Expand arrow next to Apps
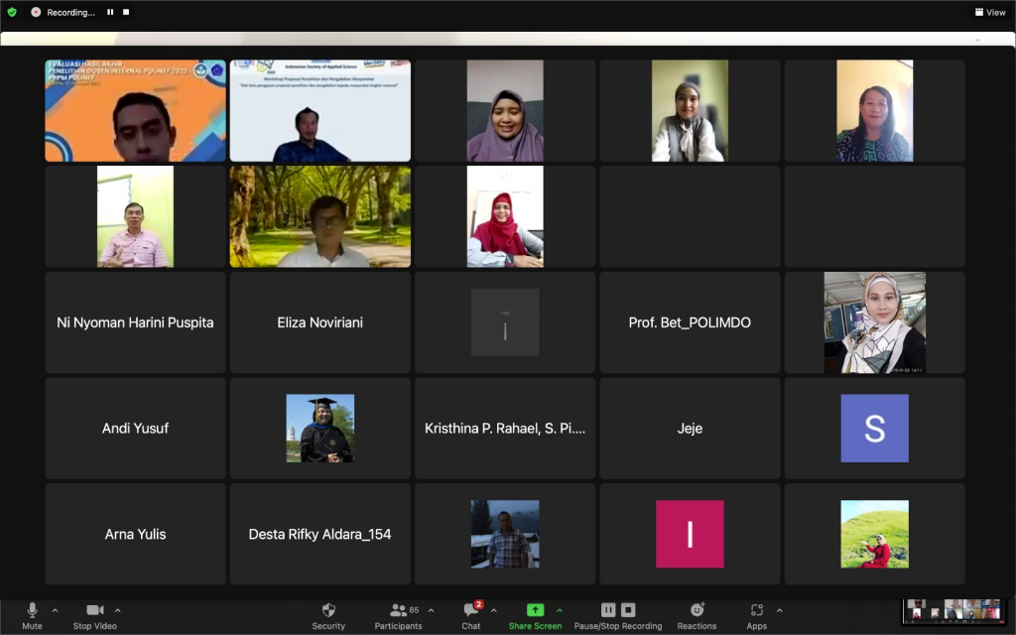1016x635 pixels. [x=780, y=610]
